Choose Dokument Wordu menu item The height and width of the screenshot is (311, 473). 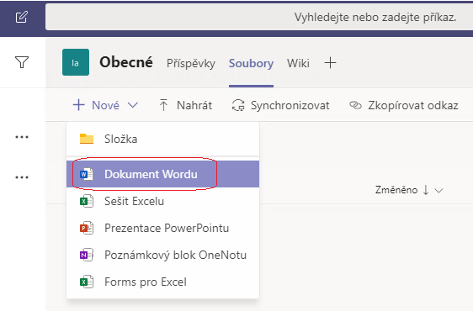[x=163, y=174]
